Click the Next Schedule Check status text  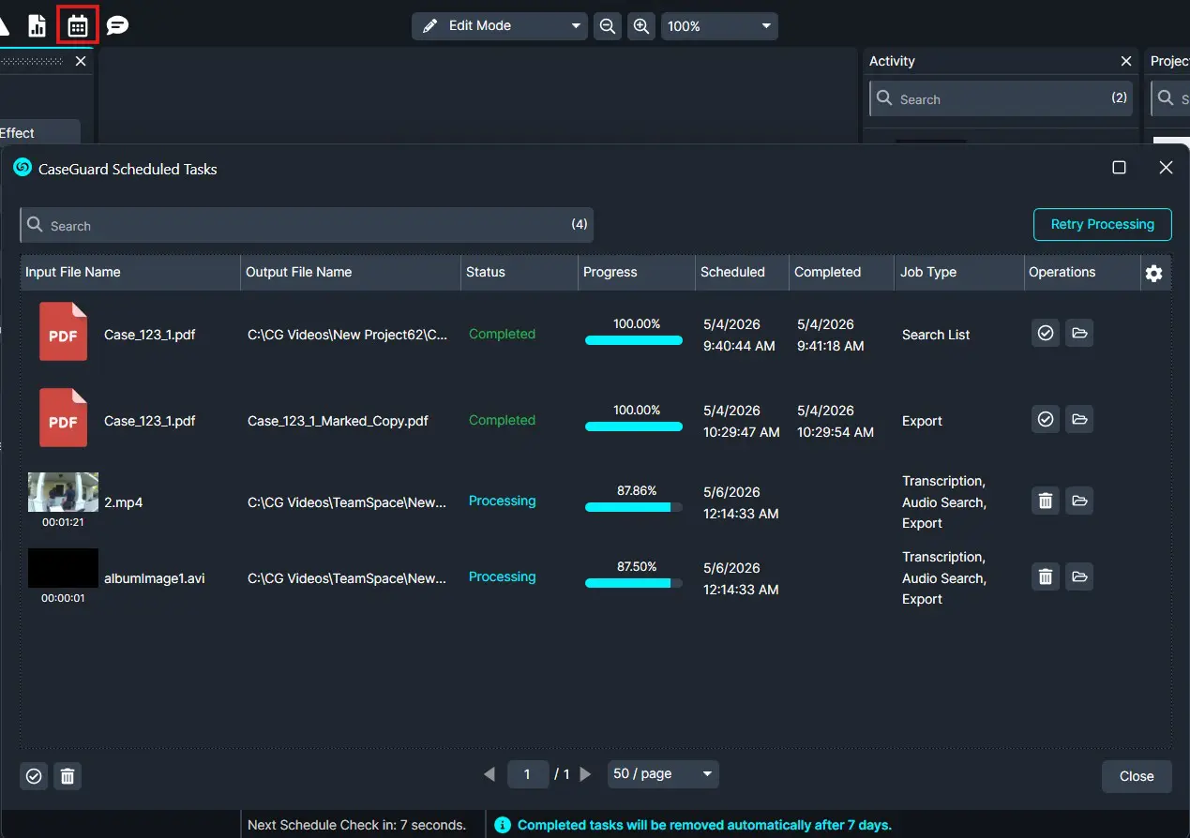tap(356, 825)
